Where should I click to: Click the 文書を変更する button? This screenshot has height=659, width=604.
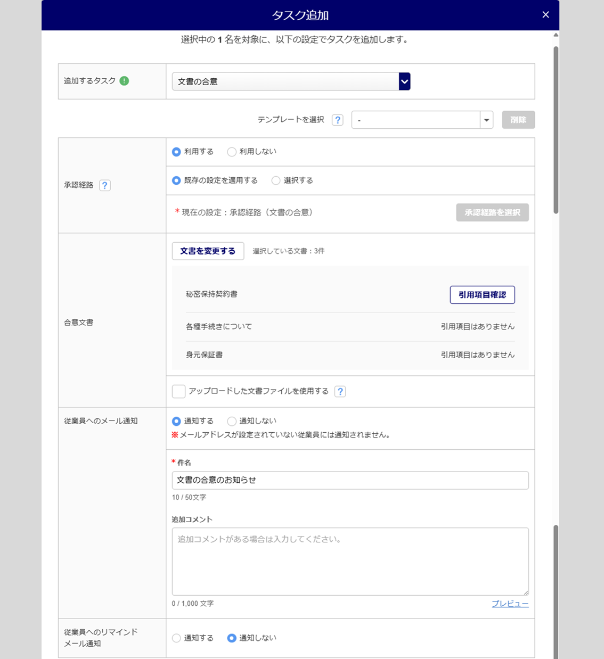point(208,251)
